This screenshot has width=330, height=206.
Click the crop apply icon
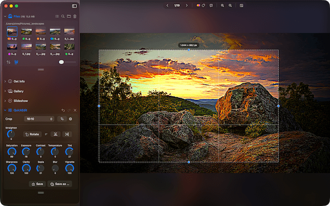[x=62, y=119]
